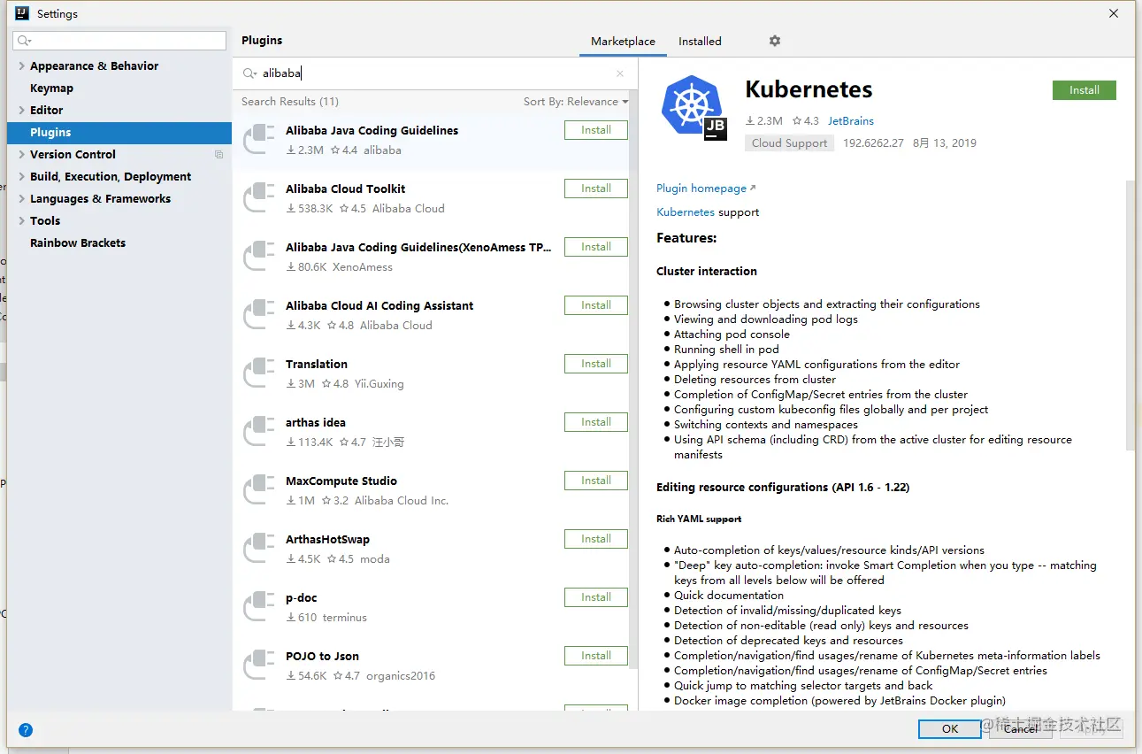Install the p-doc plugin
The height and width of the screenshot is (754, 1142).
[x=596, y=597]
